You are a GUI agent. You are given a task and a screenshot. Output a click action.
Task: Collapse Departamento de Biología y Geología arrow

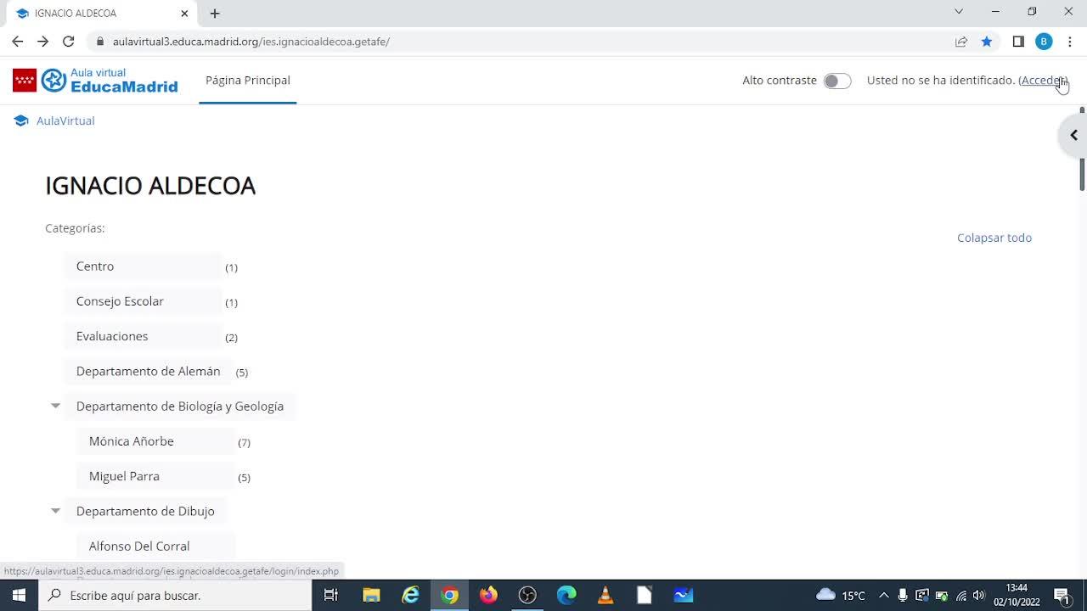tap(55, 406)
